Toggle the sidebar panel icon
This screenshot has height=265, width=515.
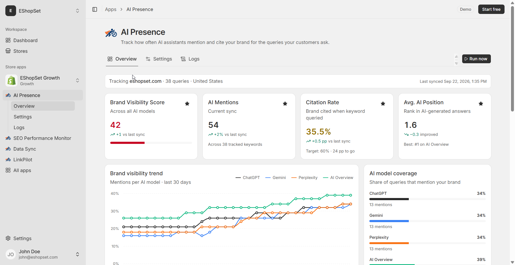coord(95,9)
